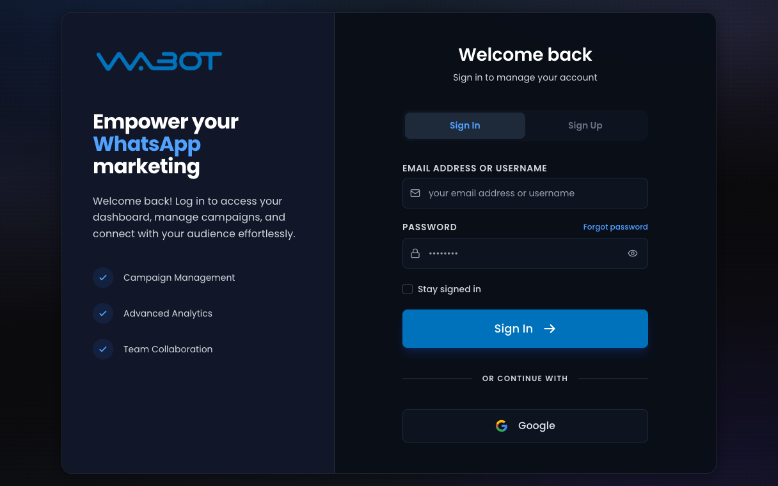Click the Team Collaboration text
Screen dimensions: 778x486
(168, 349)
